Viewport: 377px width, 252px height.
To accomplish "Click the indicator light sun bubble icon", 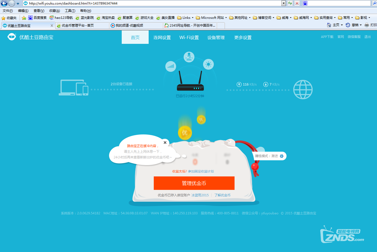I will click(x=208, y=64).
